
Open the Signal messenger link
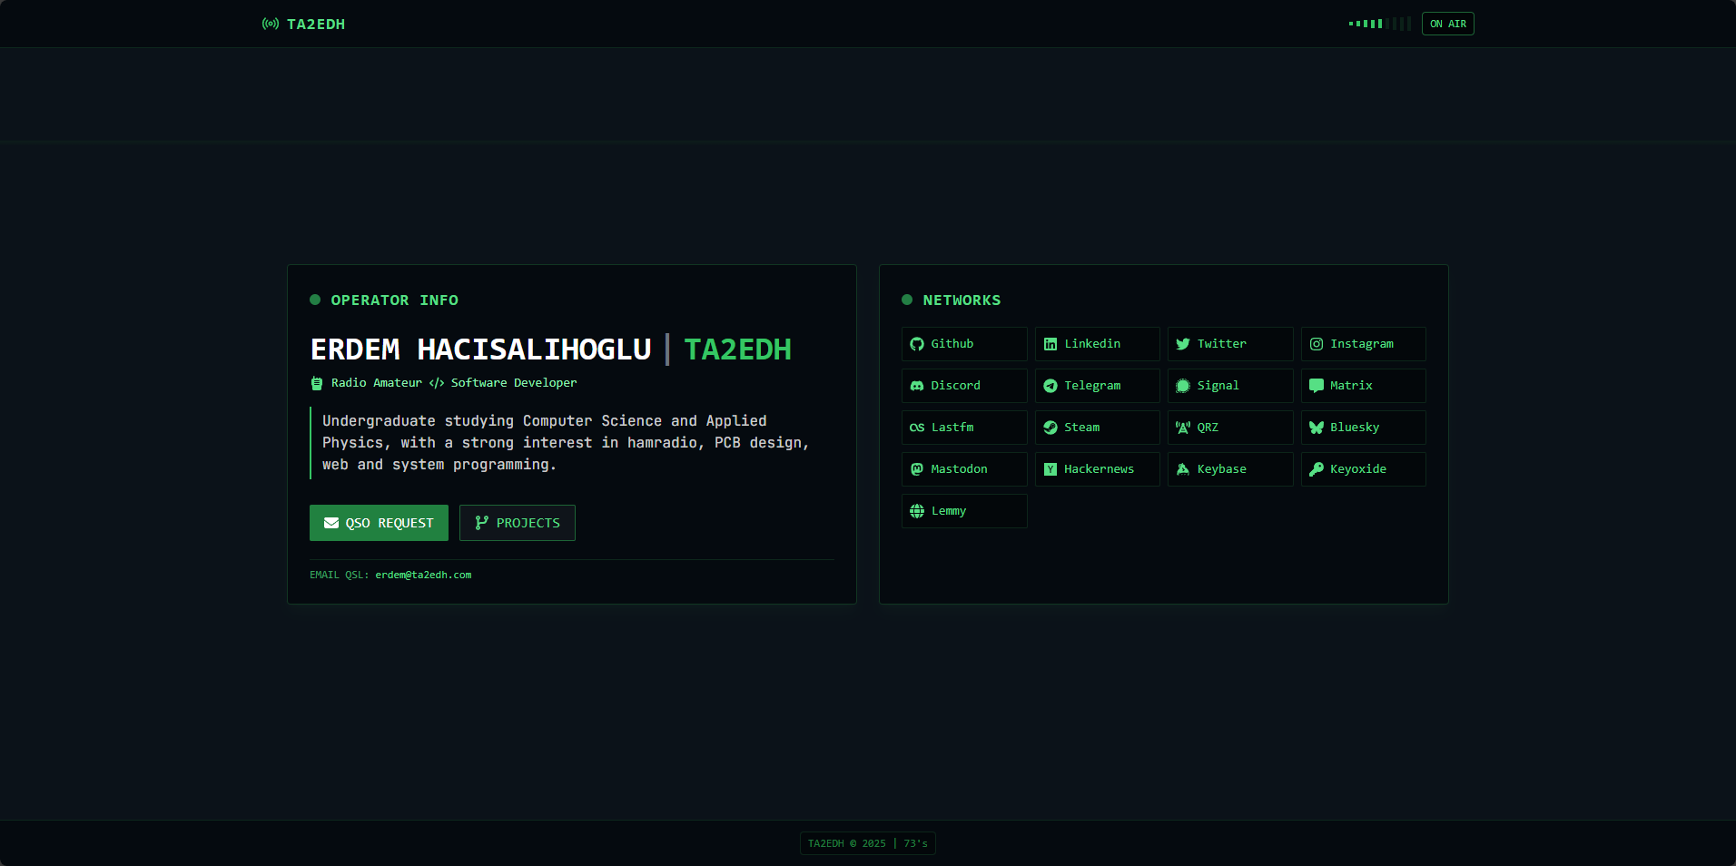point(1229,386)
